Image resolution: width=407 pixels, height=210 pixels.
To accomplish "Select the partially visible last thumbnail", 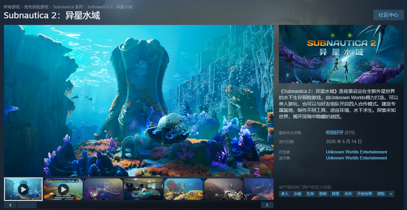I will coord(259,189).
